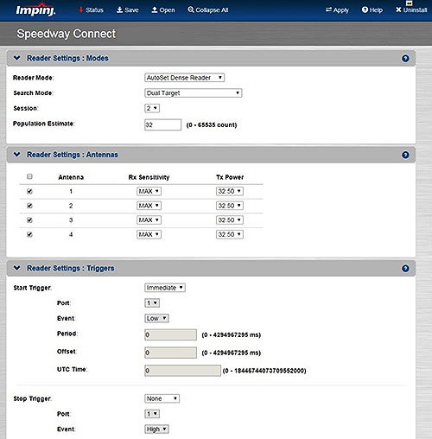Image resolution: width=432 pixels, height=439 pixels.
Task: Click the Start Trigger Period field
Action: coord(170,334)
